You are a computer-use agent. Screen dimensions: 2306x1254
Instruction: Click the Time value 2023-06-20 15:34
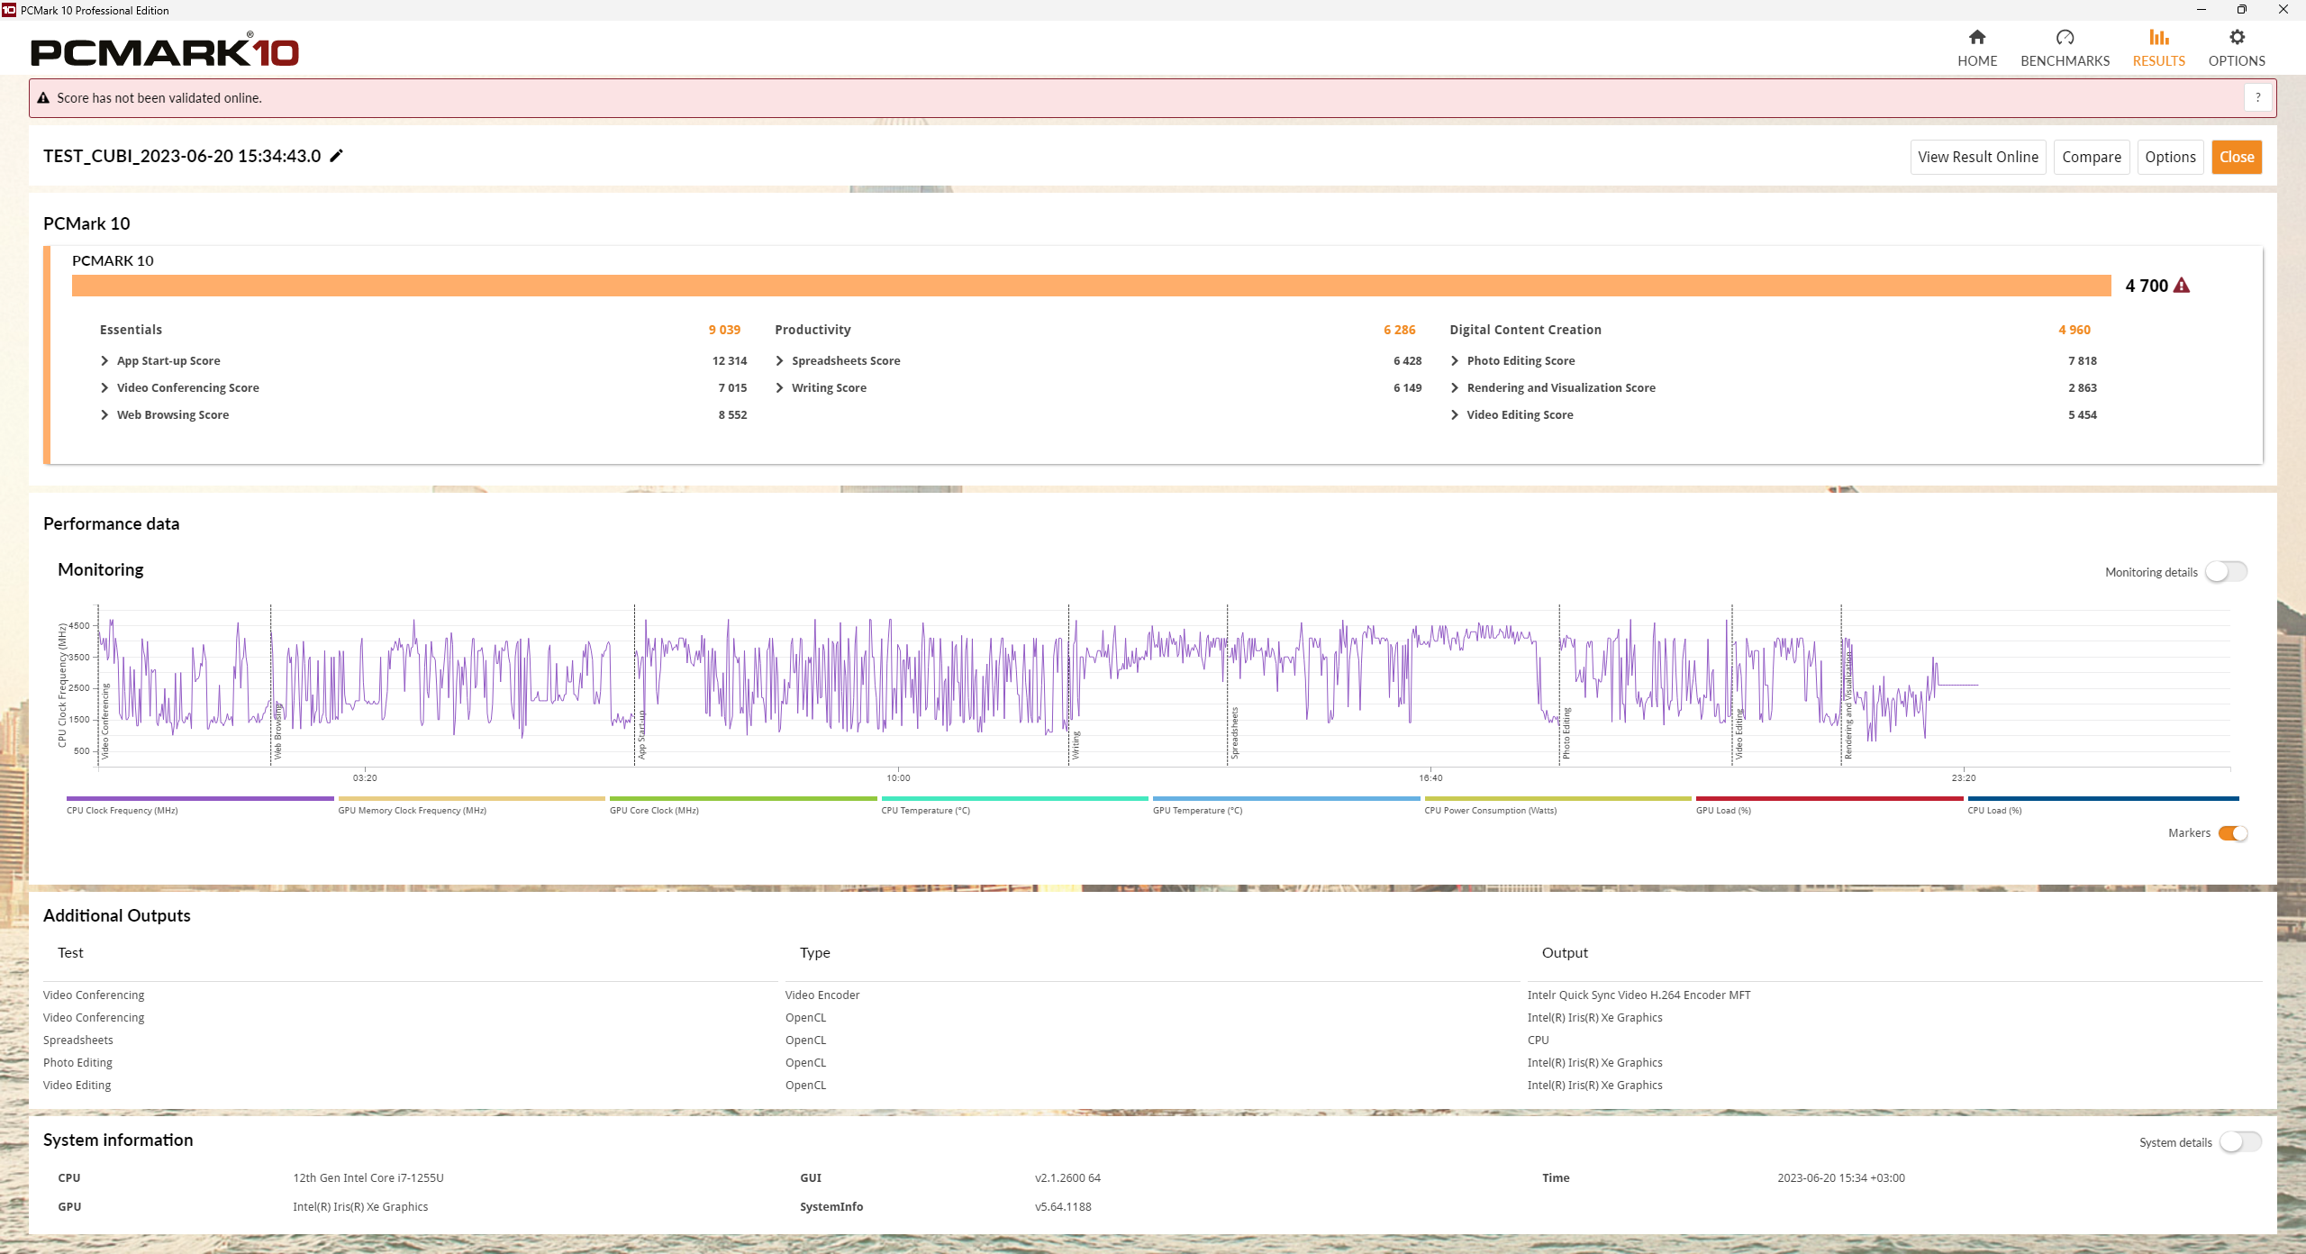pyautogui.click(x=1841, y=1177)
